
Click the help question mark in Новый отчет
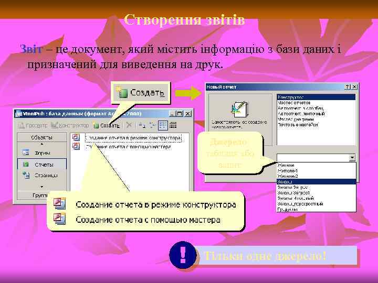click(x=348, y=86)
